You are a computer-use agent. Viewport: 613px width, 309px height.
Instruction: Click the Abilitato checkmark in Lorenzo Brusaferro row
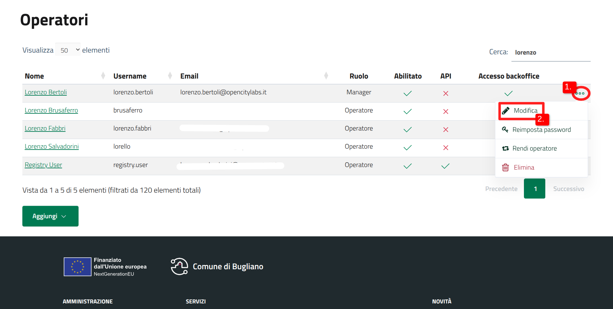[408, 111]
